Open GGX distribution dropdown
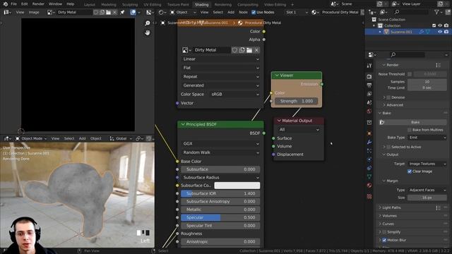This screenshot has width=452, height=254. pyautogui.click(x=220, y=143)
